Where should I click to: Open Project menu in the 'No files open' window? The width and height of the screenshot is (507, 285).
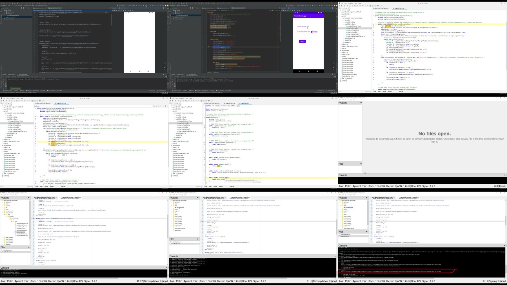[350, 100]
